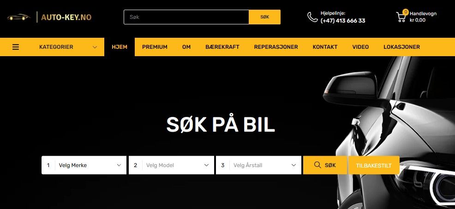Open the Velg Model dropdown

pyautogui.click(x=171, y=165)
